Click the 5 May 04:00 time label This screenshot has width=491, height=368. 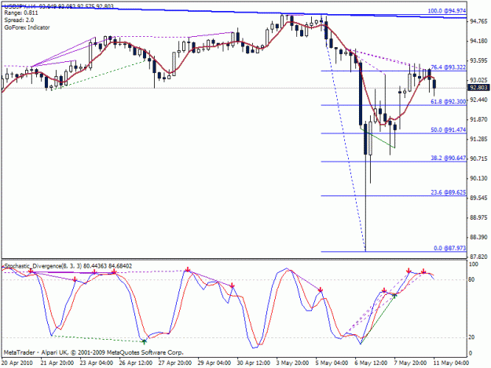(332, 363)
